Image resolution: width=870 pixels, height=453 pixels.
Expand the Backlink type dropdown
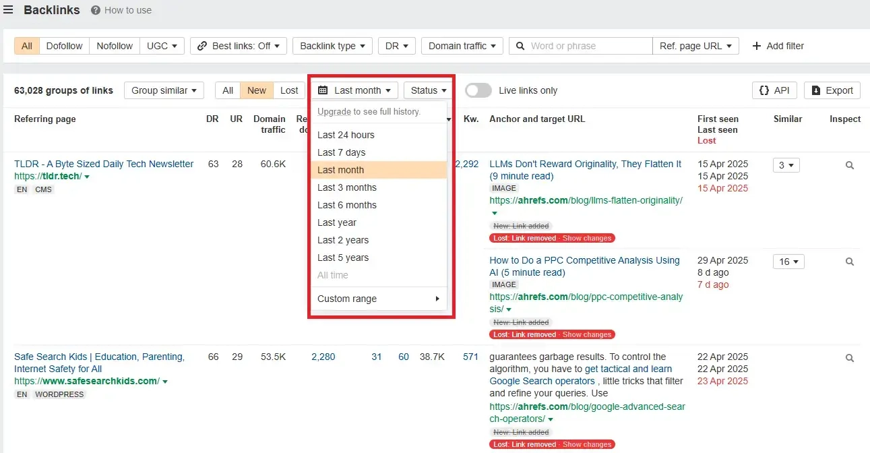tap(332, 46)
